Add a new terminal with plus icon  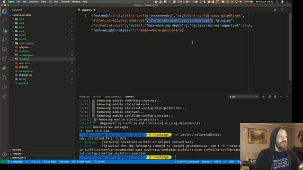click(263, 96)
